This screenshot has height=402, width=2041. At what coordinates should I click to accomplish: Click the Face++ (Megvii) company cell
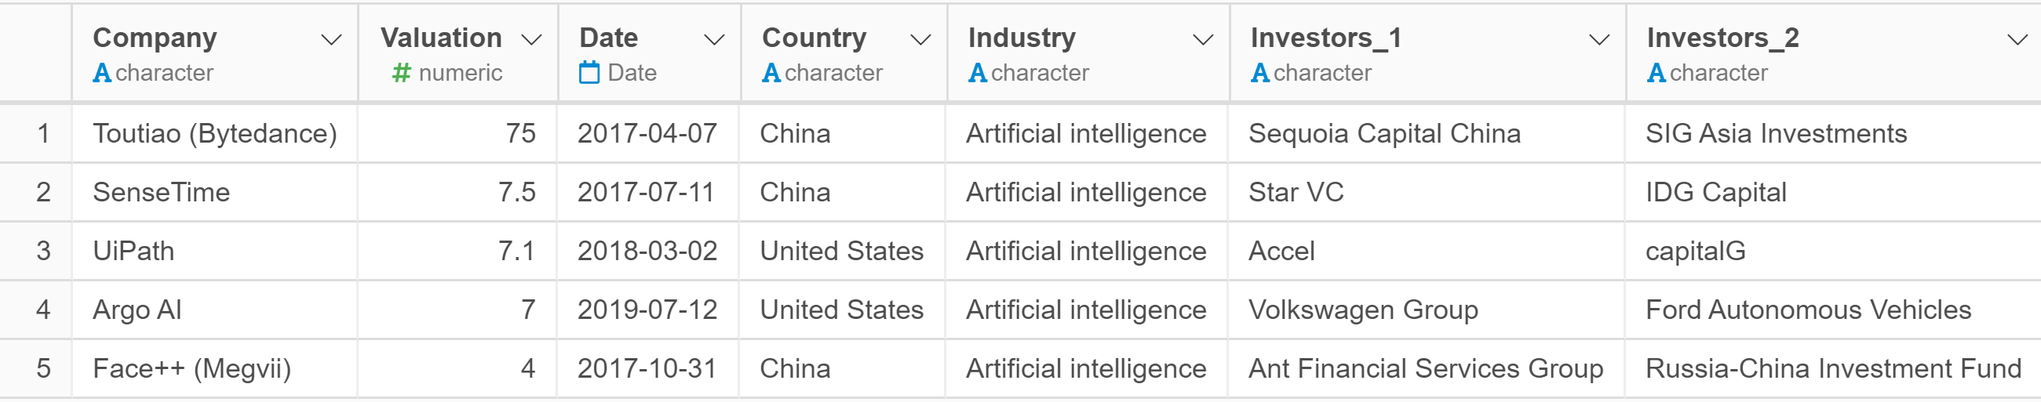coord(215,368)
